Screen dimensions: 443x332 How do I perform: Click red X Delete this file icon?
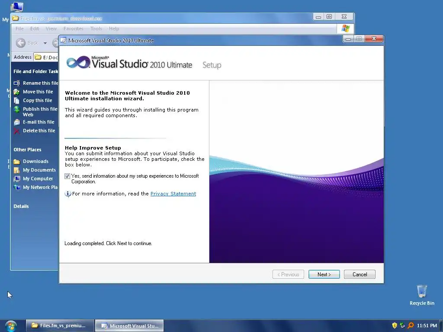tap(17, 131)
